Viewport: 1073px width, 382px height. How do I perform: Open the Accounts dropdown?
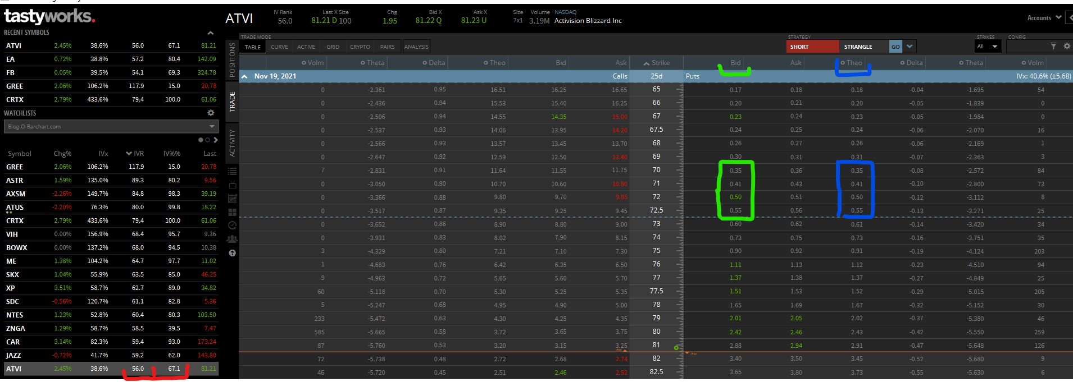1044,18
